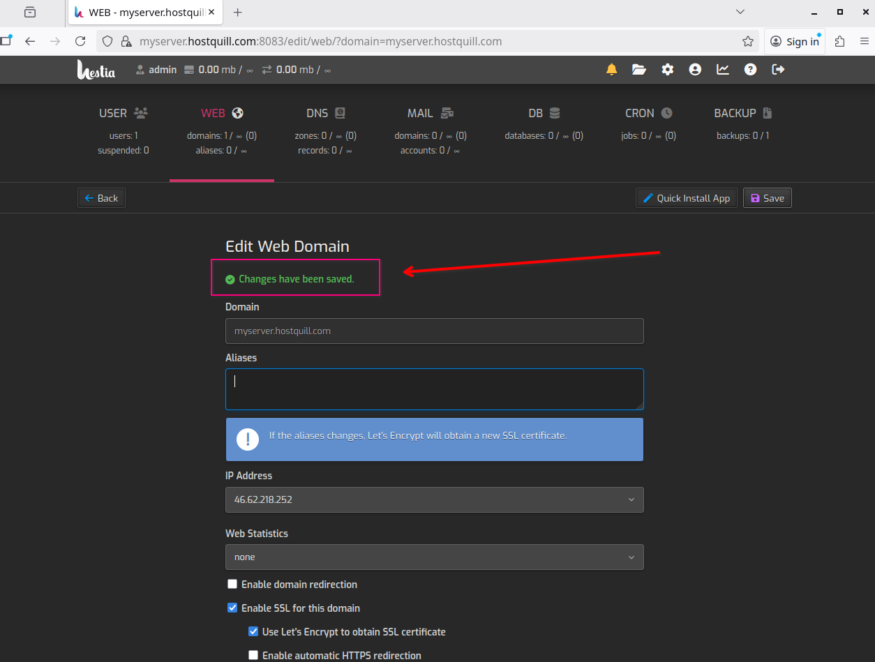List all tabs with the browser chevron

point(740,12)
